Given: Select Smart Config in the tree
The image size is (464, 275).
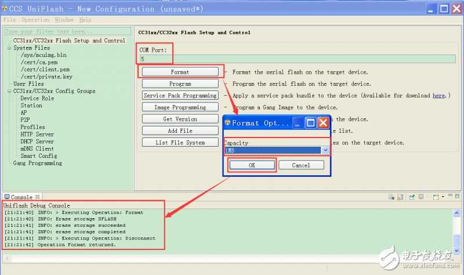Looking at the screenshot, I should (38, 156).
